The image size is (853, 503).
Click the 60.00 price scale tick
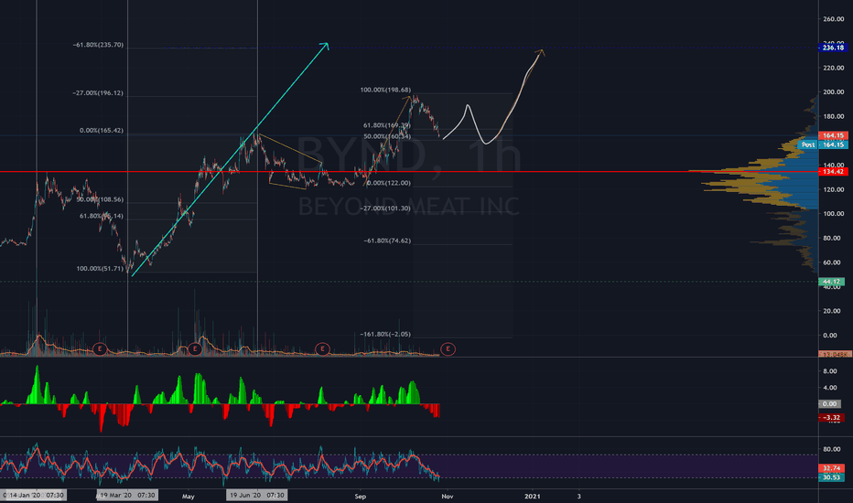click(x=831, y=262)
